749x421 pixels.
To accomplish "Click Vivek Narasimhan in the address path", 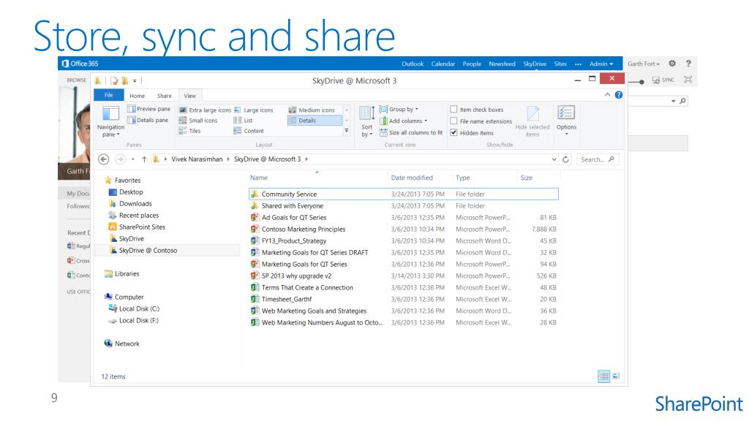I will point(197,159).
